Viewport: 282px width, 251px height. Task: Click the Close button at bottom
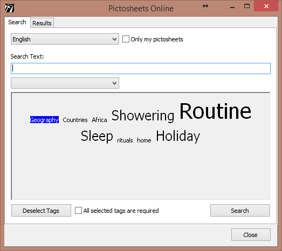pos(251,235)
